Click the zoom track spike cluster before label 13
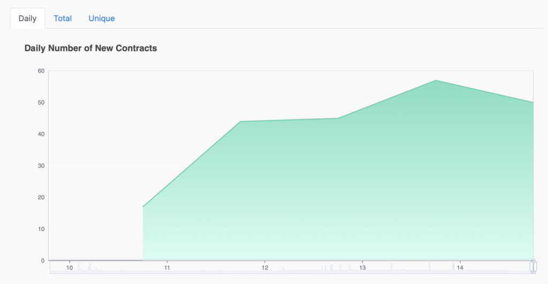 click(336, 267)
